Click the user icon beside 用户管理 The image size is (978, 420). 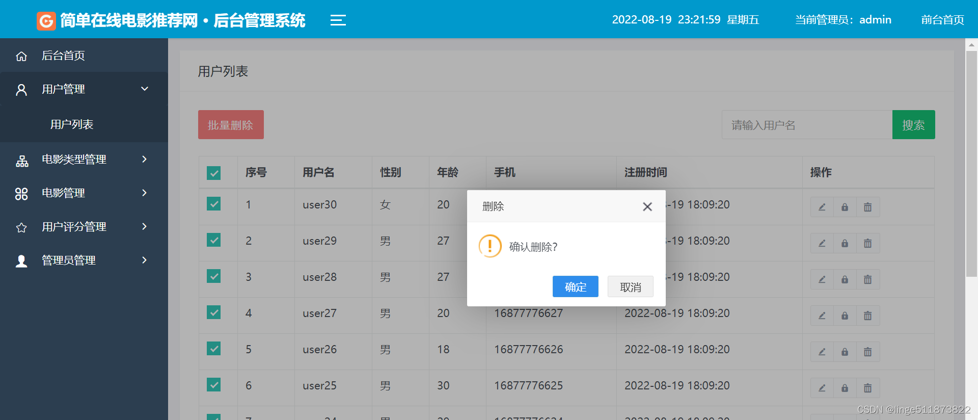pos(21,90)
